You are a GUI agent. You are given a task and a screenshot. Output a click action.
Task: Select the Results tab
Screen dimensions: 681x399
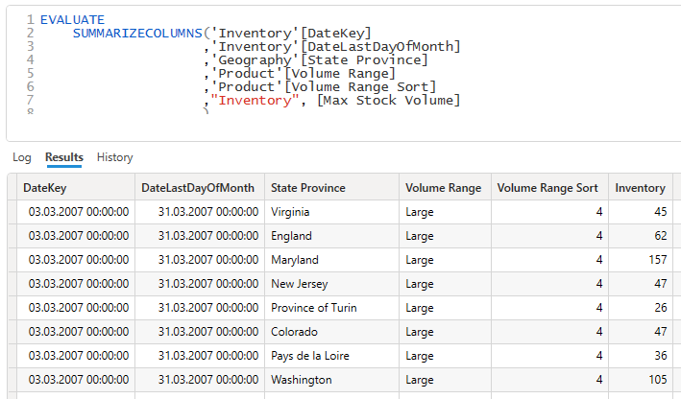(x=64, y=157)
